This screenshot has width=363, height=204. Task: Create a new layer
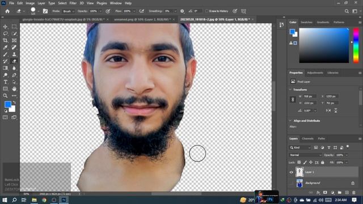click(x=347, y=193)
